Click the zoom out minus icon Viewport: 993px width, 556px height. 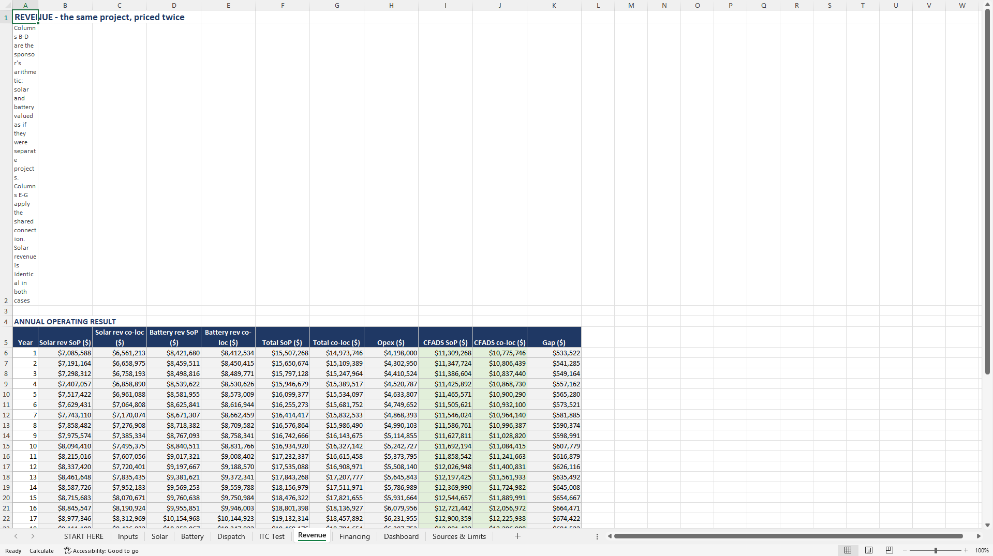pos(905,550)
